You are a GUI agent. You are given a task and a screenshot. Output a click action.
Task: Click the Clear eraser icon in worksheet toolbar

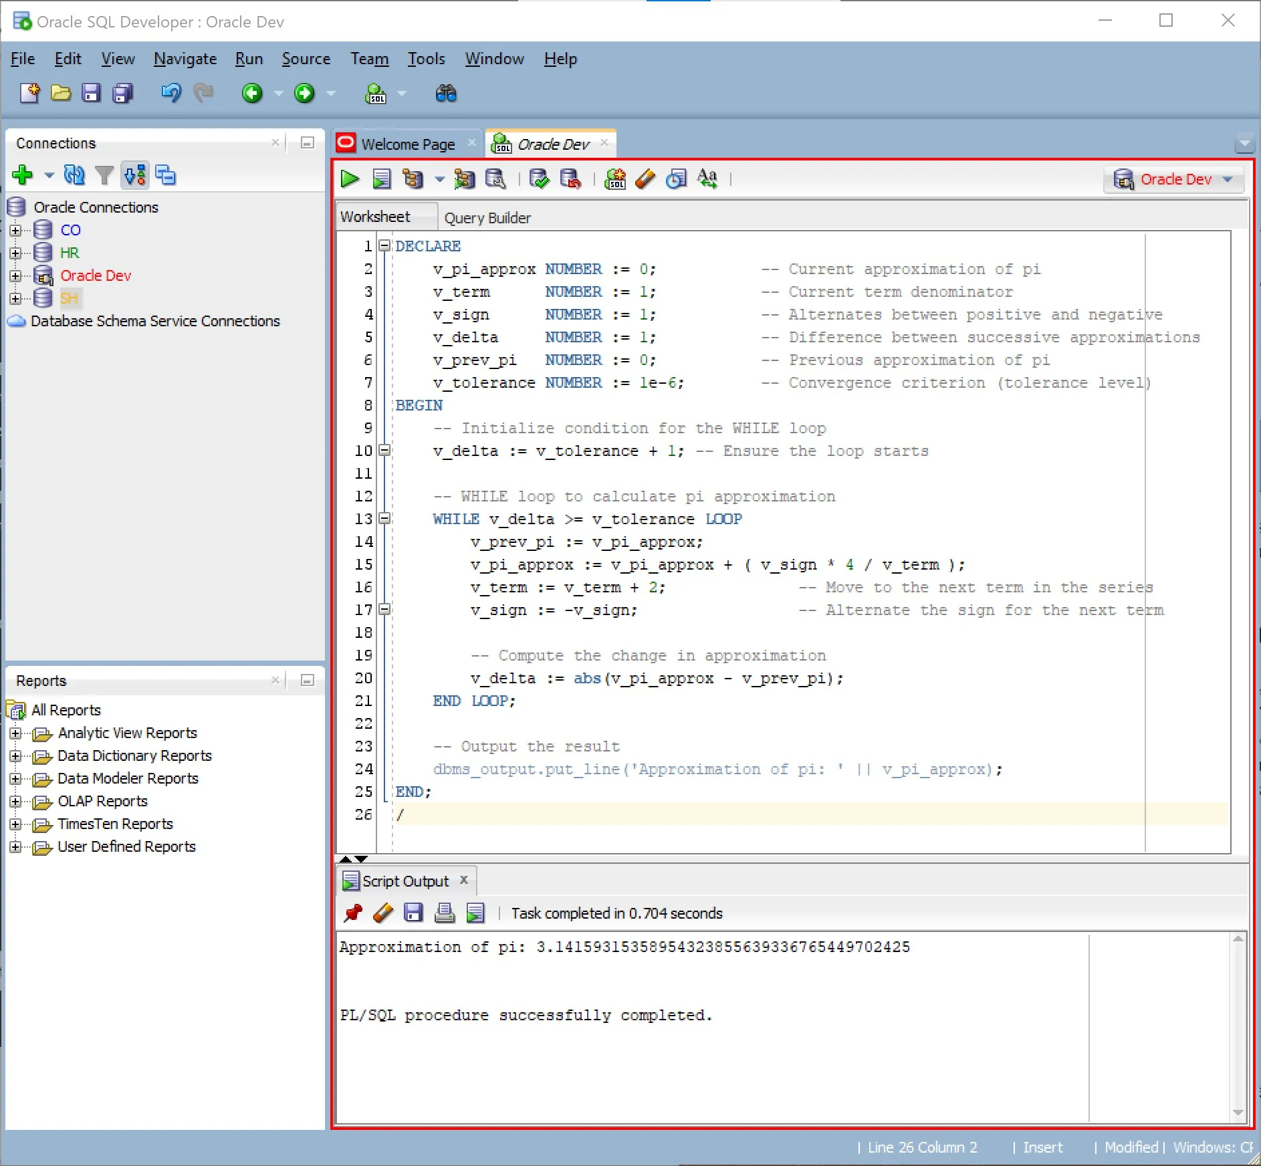pos(645,179)
